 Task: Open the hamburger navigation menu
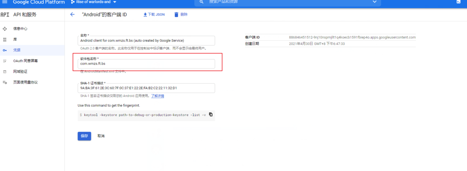pos(5,2)
